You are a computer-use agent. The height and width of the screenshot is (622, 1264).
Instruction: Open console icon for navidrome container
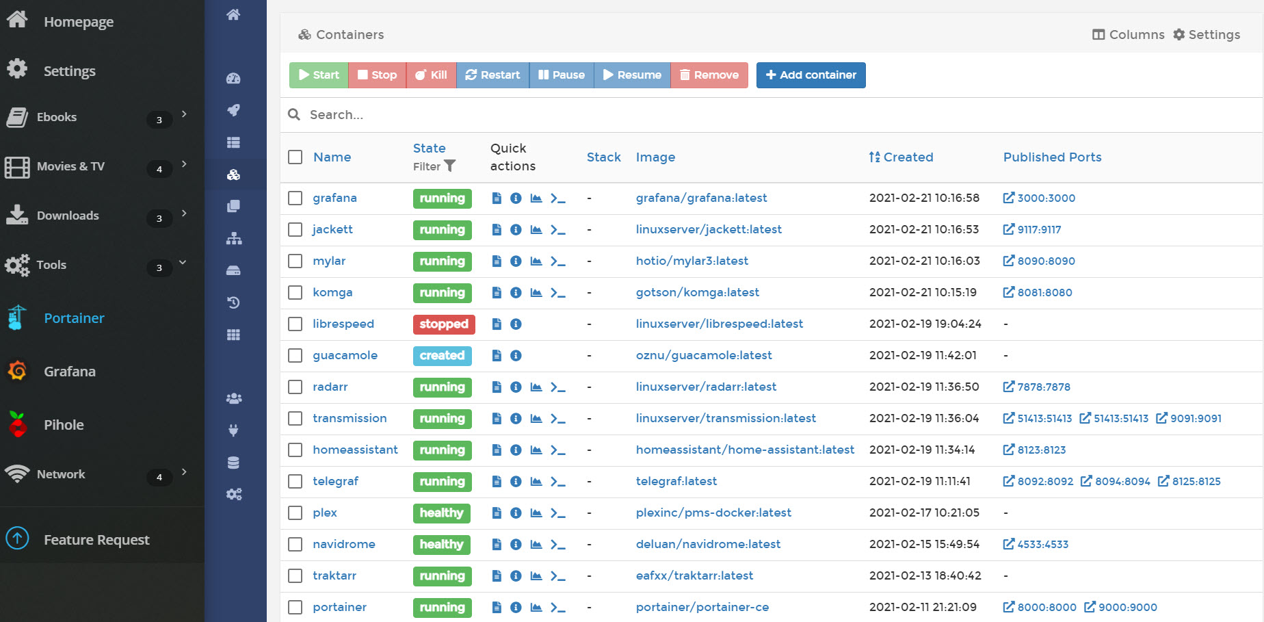click(x=558, y=545)
